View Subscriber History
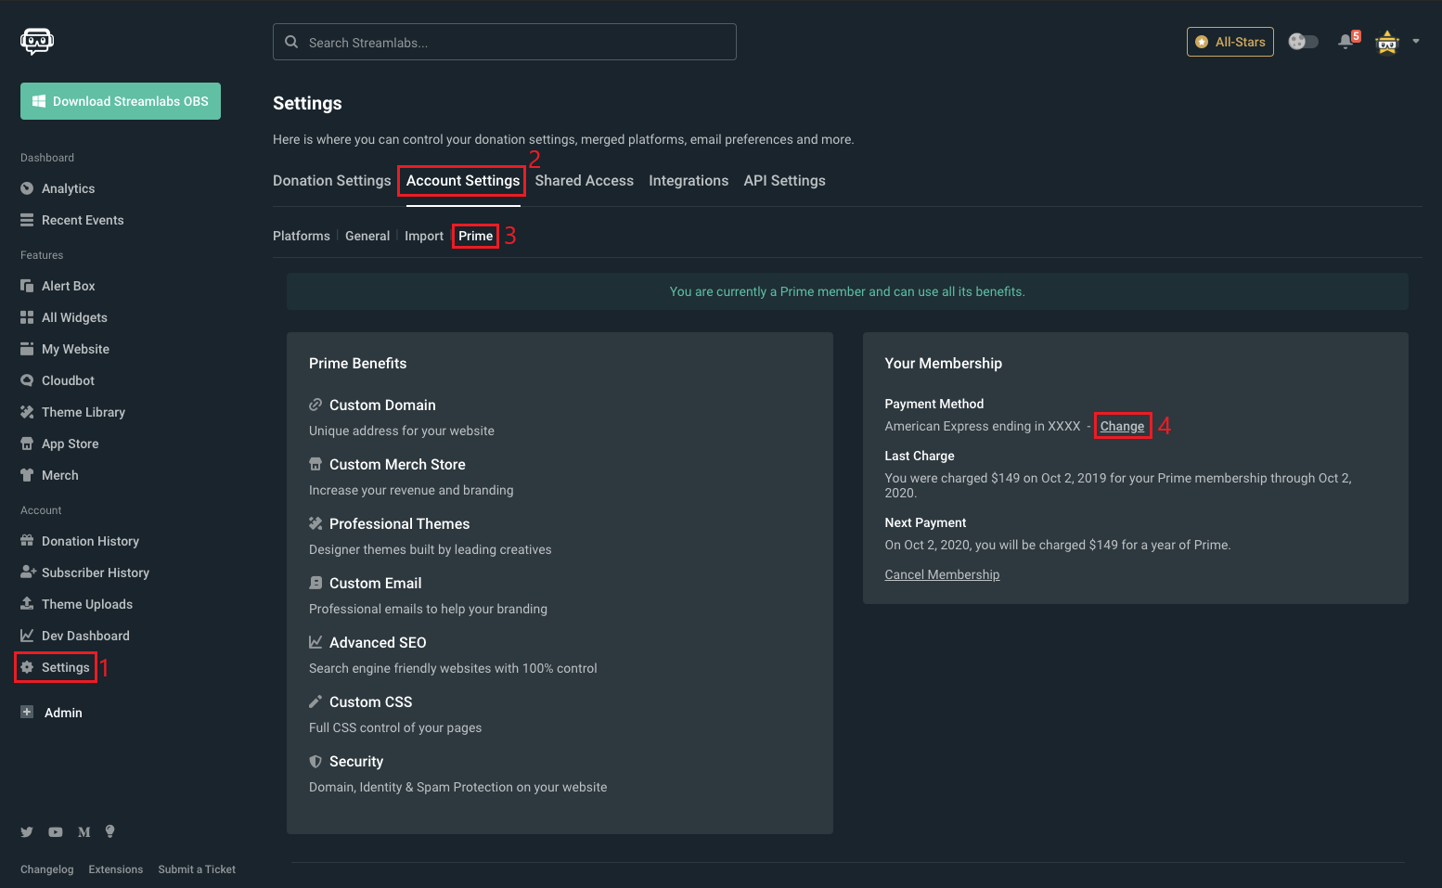1442x888 pixels. pos(84,573)
